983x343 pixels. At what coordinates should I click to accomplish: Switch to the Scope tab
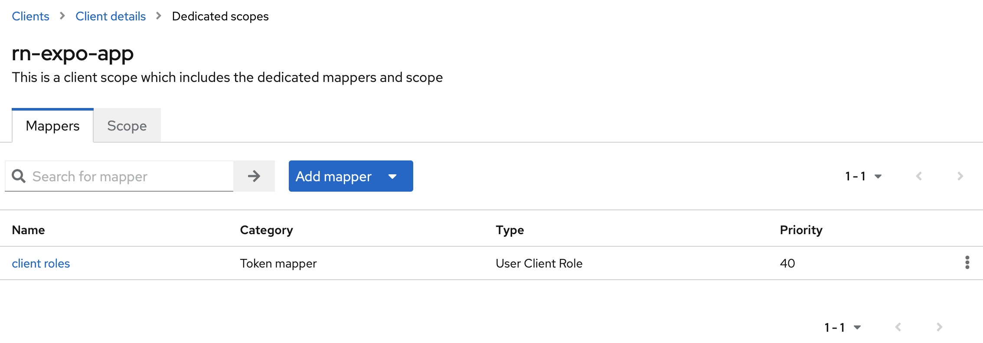[x=127, y=126]
